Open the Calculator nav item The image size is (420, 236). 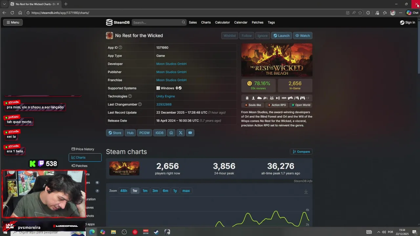tap(222, 22)
